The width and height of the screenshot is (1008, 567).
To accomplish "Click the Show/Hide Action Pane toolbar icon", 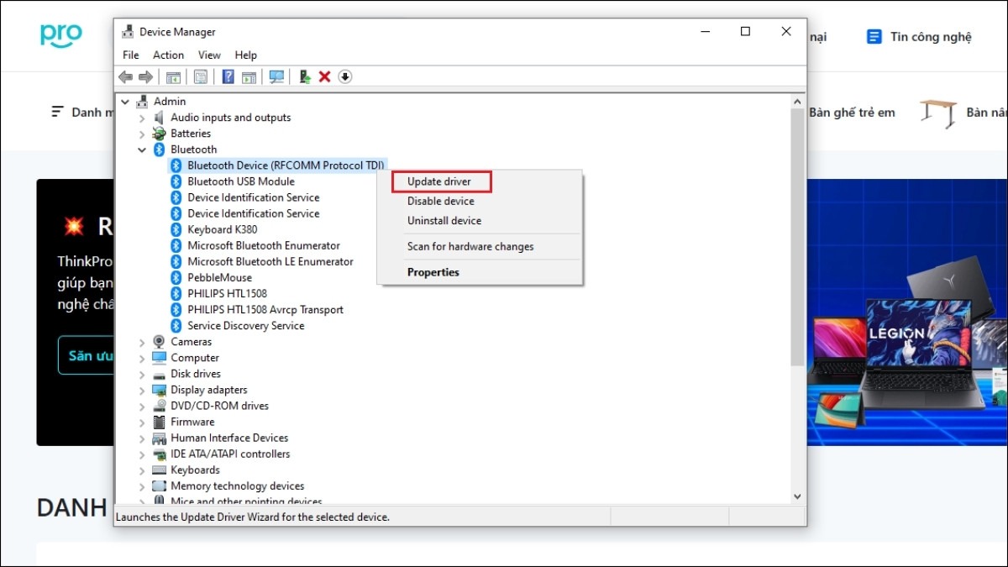I will pos(249,77).
